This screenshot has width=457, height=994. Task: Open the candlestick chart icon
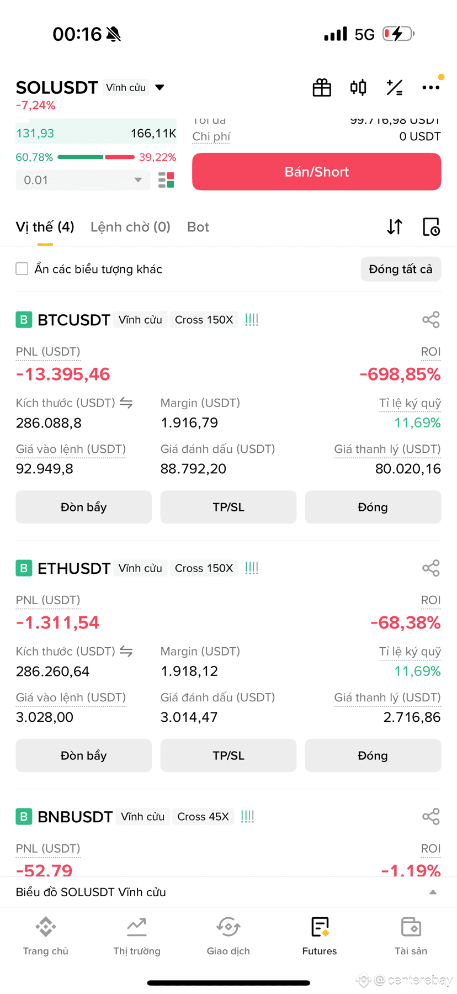(x=358, y=87)
